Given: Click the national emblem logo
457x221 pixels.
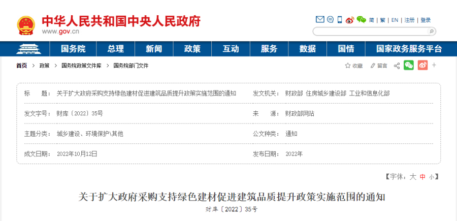Looking at the screenshot, I should pos(26,25).
